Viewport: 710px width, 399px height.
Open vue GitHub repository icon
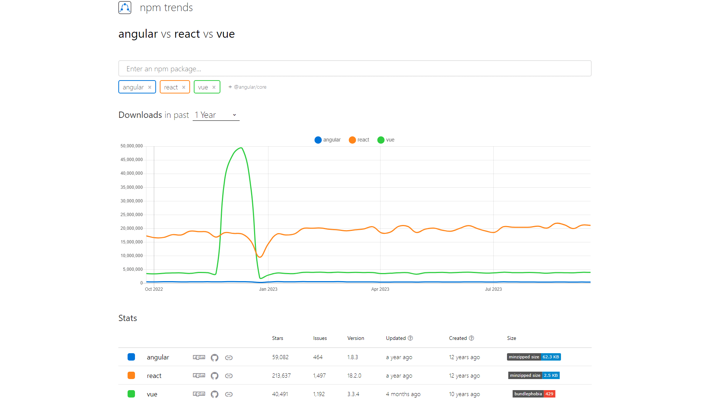(214, 394)
